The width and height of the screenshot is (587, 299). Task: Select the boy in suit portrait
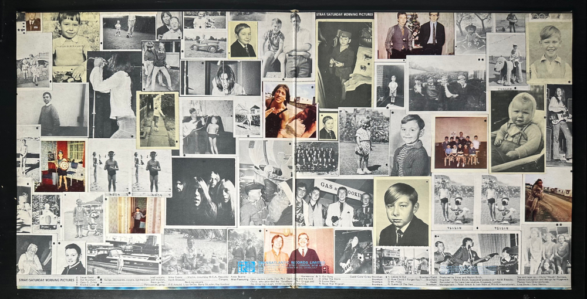(403, 212)
